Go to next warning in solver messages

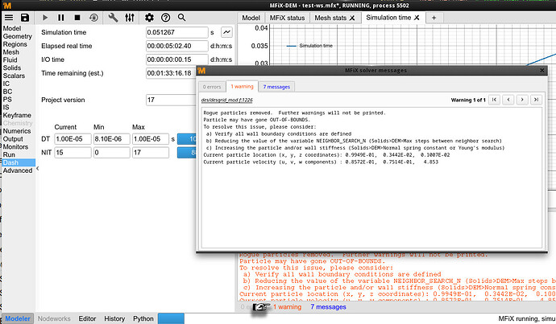click(522, 100)
